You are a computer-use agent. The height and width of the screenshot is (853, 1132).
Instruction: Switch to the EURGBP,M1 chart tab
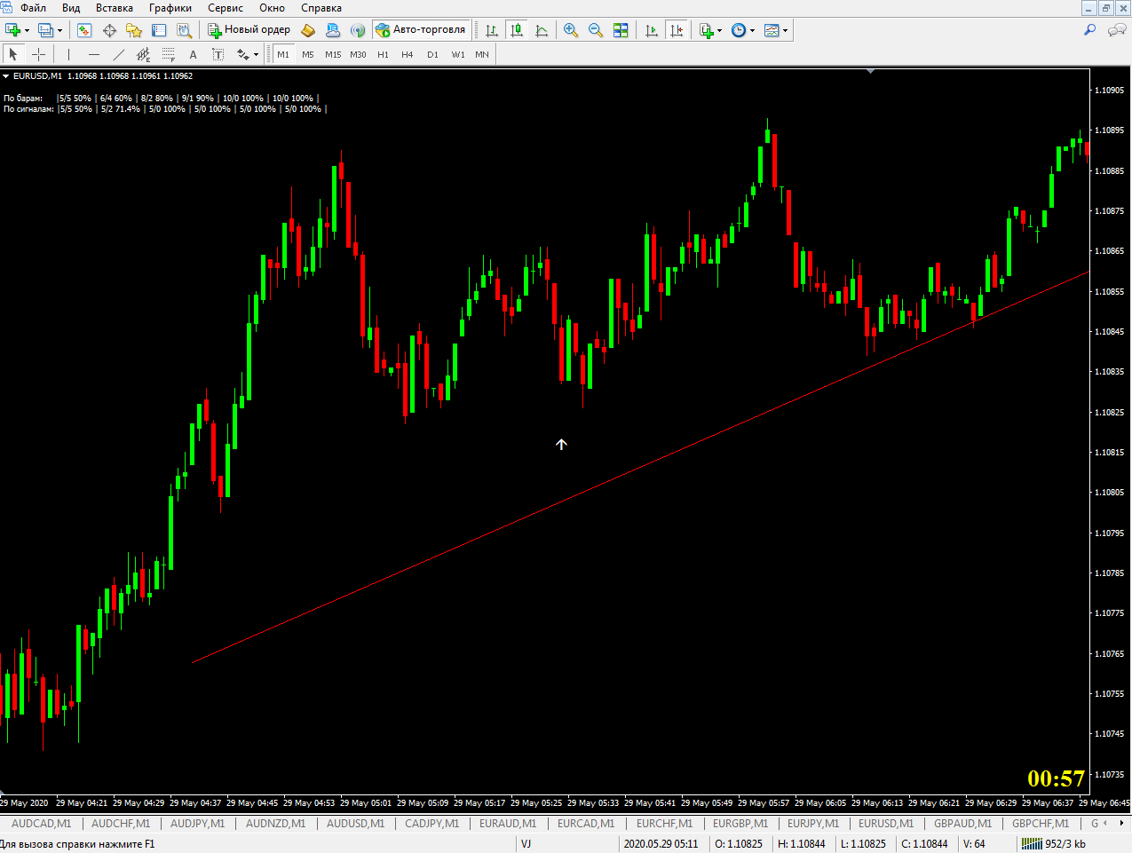pos(740,823)
